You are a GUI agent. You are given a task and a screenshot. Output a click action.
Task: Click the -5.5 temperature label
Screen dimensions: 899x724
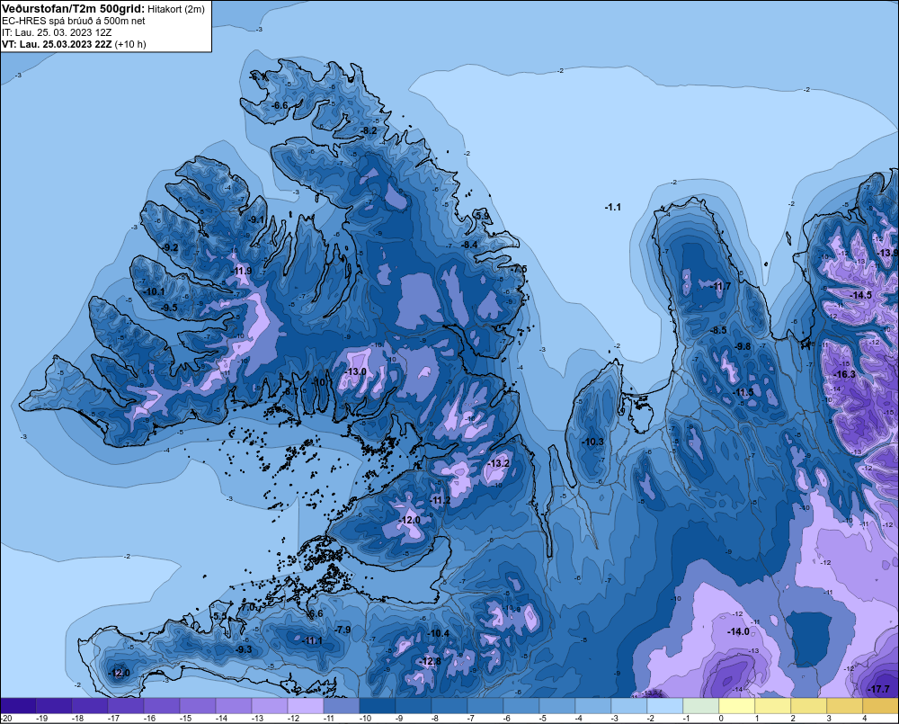point(220,617)
